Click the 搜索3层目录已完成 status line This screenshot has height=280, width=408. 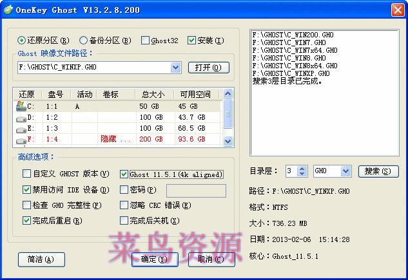coord(287,81)
